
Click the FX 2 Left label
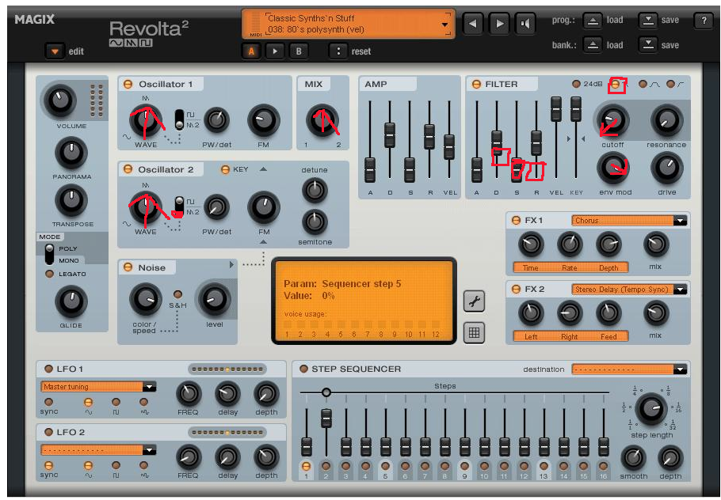[531, 336]
